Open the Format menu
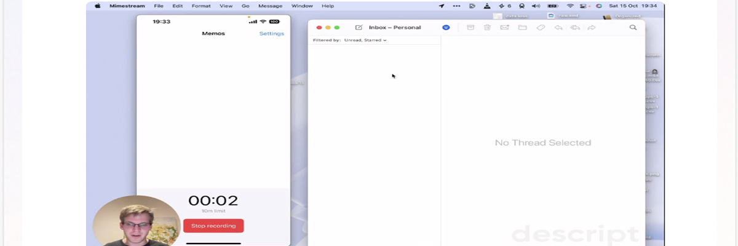Image resolution: width=738 pixels, height=246 pixels. [201, 6]
